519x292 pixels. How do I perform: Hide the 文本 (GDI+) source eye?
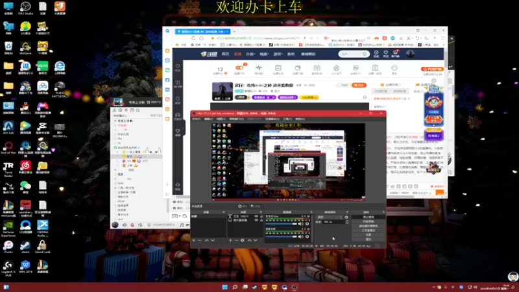point(256,217)
